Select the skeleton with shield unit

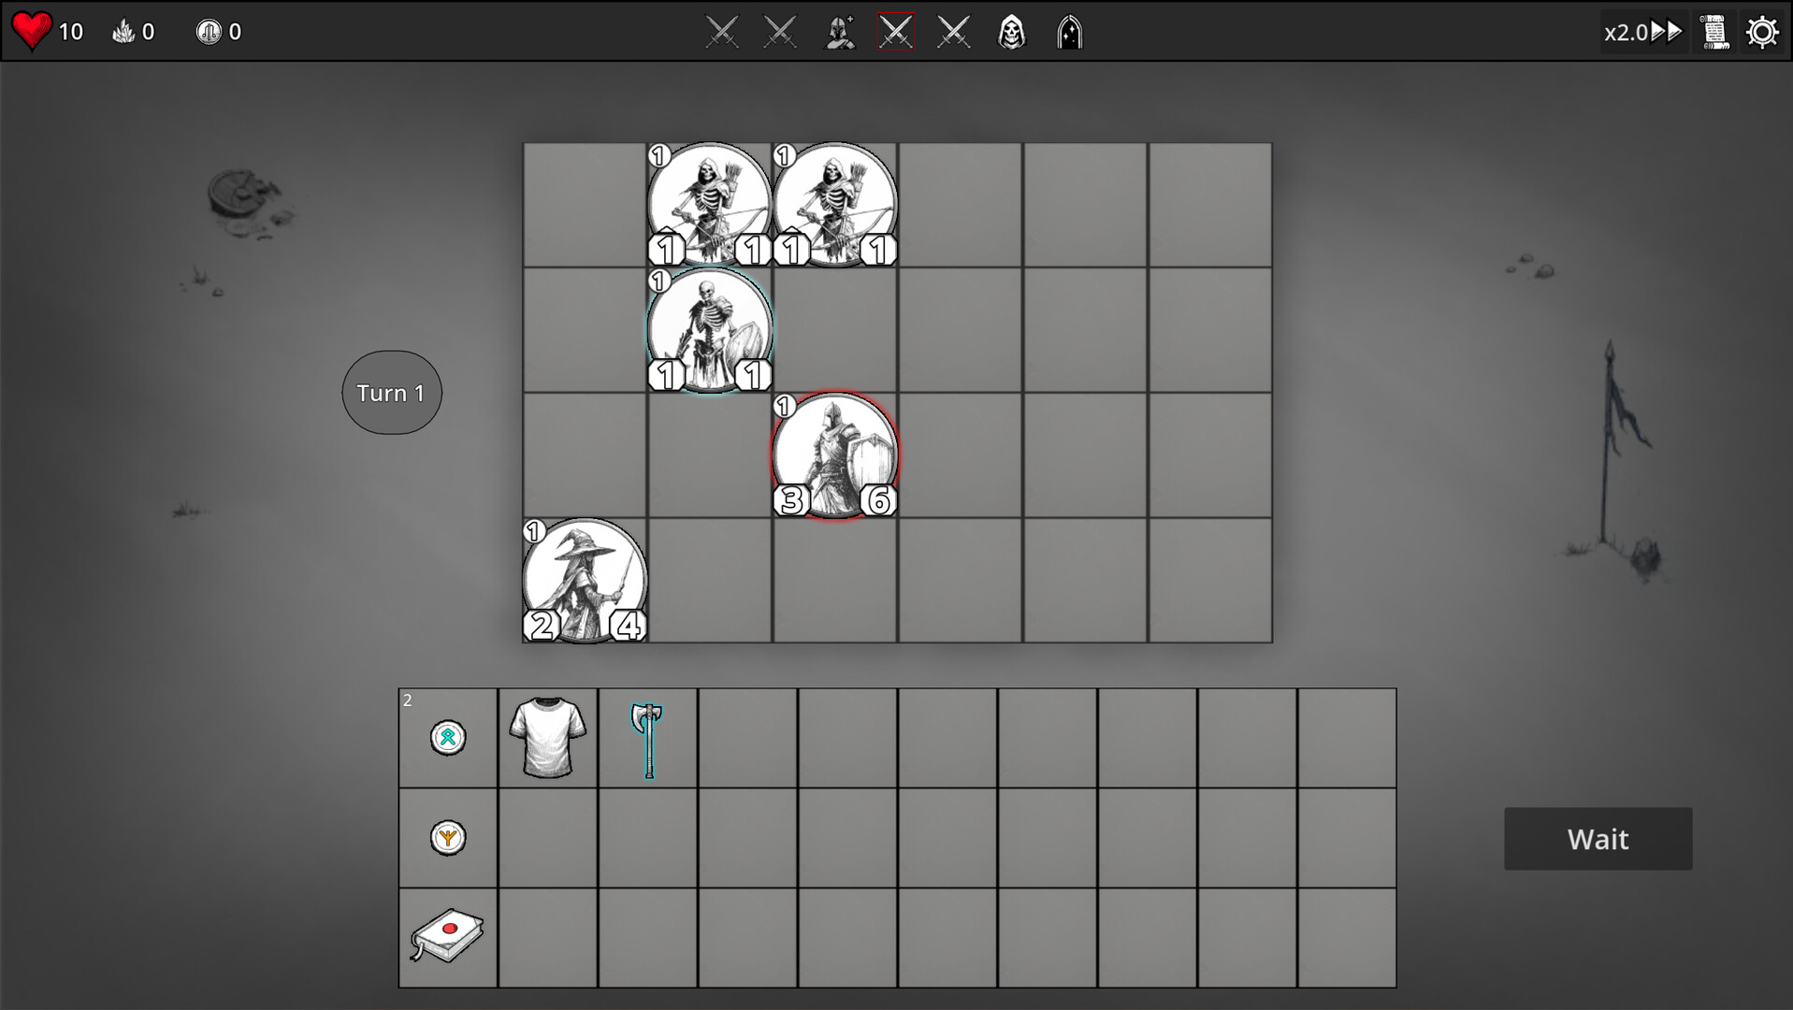tap(710, 330)
